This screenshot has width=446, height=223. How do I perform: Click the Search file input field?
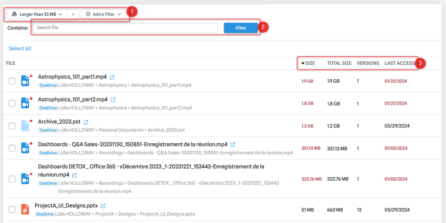[125, 28]
